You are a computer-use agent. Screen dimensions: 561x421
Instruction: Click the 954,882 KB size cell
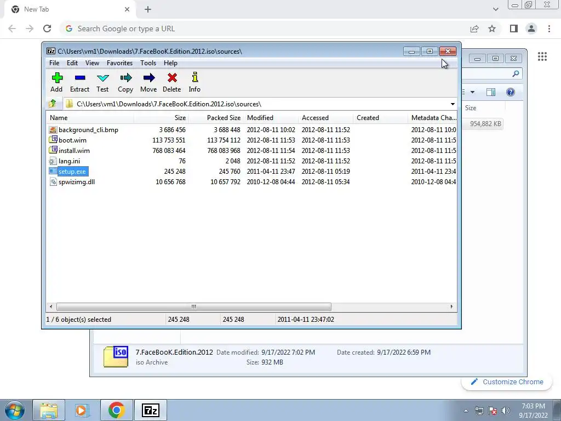pyautogui.click(x=485, y=124)
